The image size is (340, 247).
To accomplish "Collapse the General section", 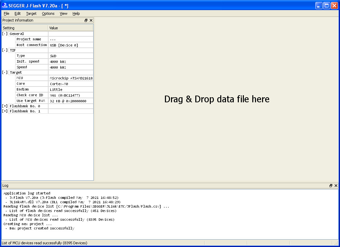I will (5, 34).
